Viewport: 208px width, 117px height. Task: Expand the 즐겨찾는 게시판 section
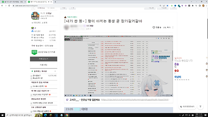(55, 71)
